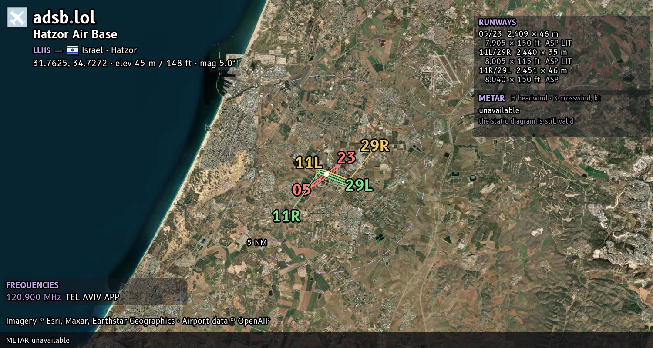Click the METAR panel heading

pyautogui.click(x=491, y=98)
